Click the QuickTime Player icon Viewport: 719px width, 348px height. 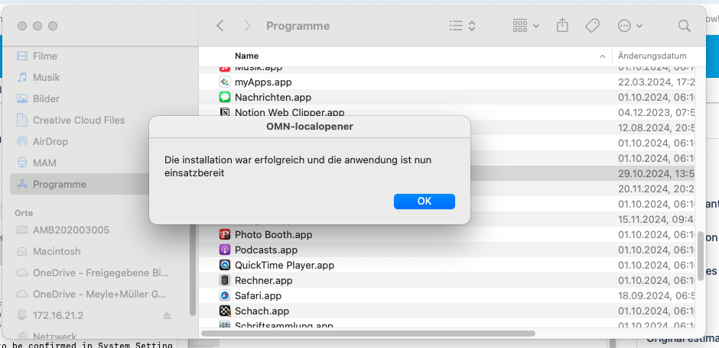225,266
